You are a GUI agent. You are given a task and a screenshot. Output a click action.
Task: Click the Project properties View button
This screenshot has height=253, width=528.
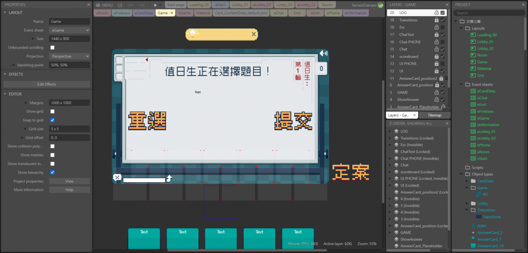[x=69, y=181]
